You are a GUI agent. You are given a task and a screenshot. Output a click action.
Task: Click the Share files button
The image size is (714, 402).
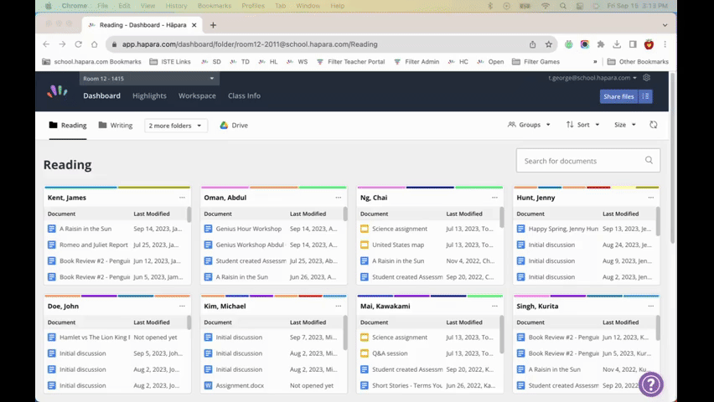point(618,96)
